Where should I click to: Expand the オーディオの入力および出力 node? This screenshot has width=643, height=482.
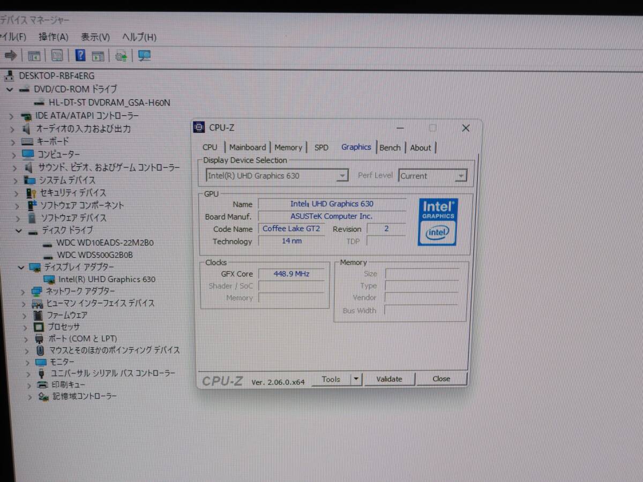click(12, 129)
